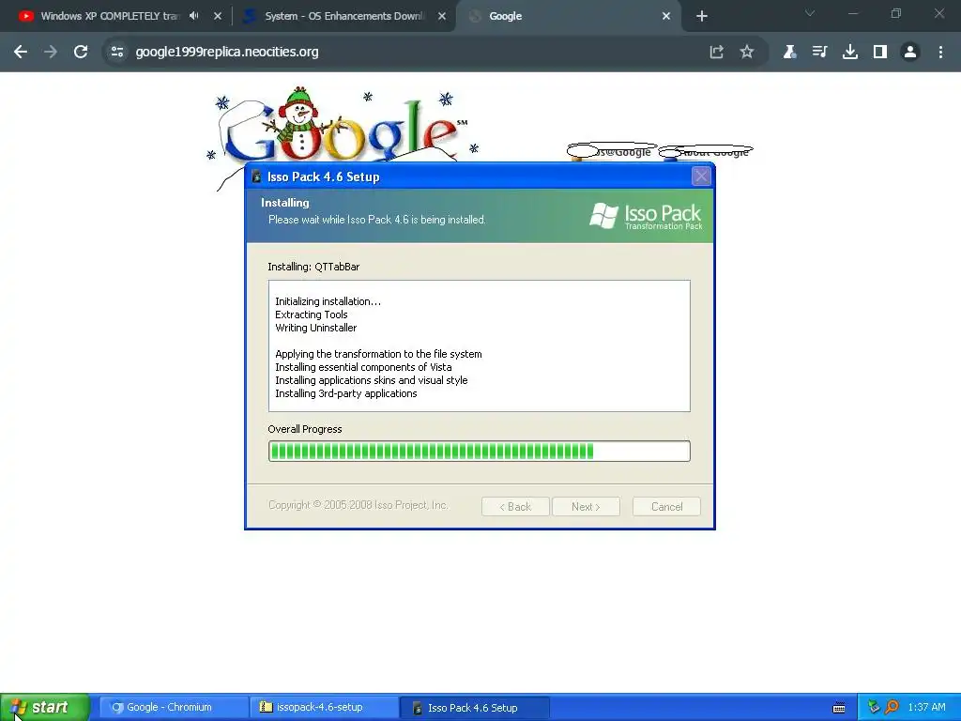Click 'Writing Uninstaller' log line

tap(315, 328)
